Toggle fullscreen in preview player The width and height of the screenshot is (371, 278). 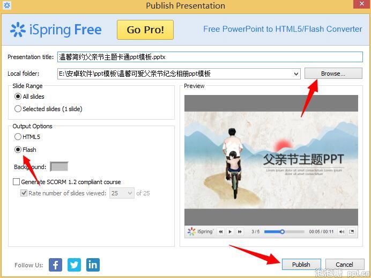click(351, 232)
